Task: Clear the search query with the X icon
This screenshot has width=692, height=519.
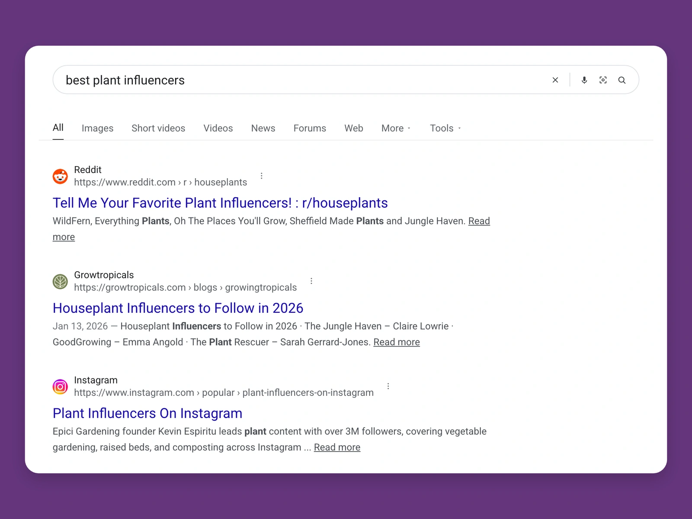Action: click(x=555, y=80)
